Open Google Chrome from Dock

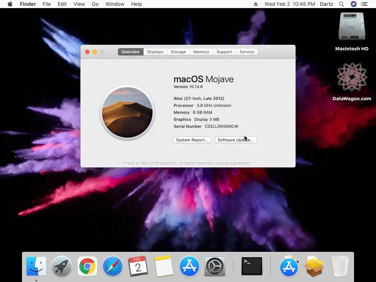(87, 266)
